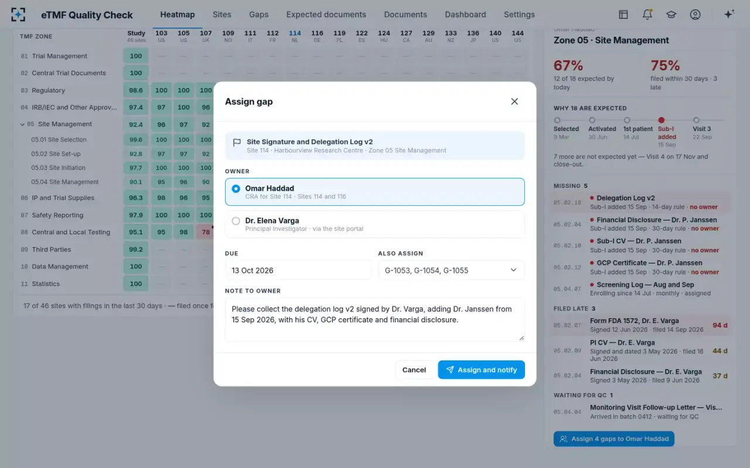Open the notifications bell
Viewport: 750px width, 468px height.
[x=647, y=15]
